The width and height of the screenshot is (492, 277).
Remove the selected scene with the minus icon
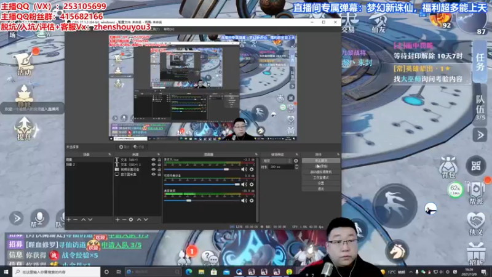[x=75, y=220]
